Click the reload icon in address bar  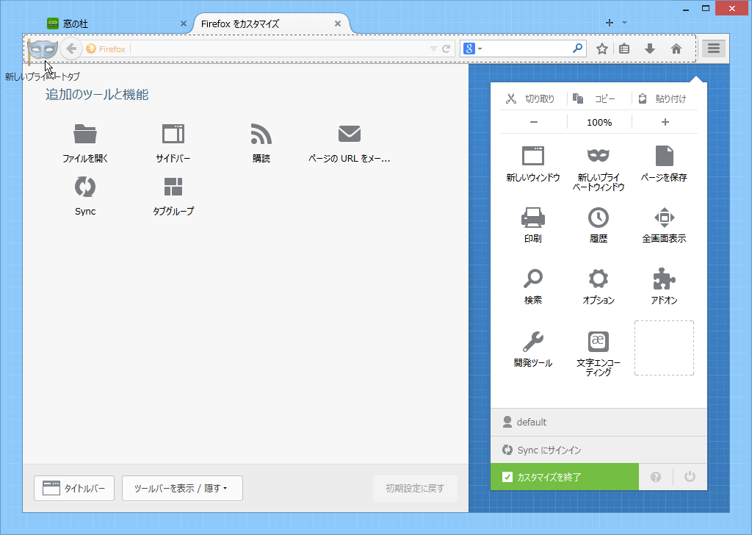446,49
